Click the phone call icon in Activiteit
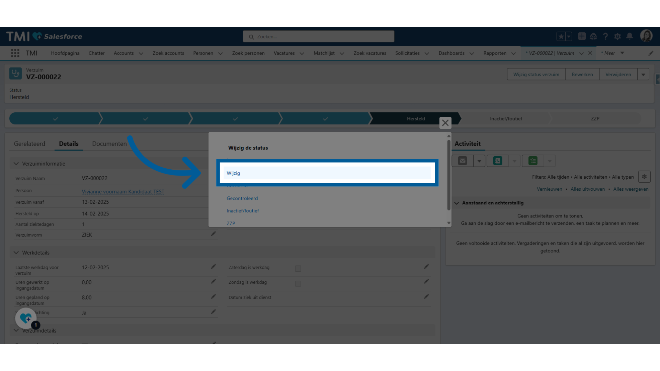The width and height of the screenshot is (660, 371). point(498,161)
